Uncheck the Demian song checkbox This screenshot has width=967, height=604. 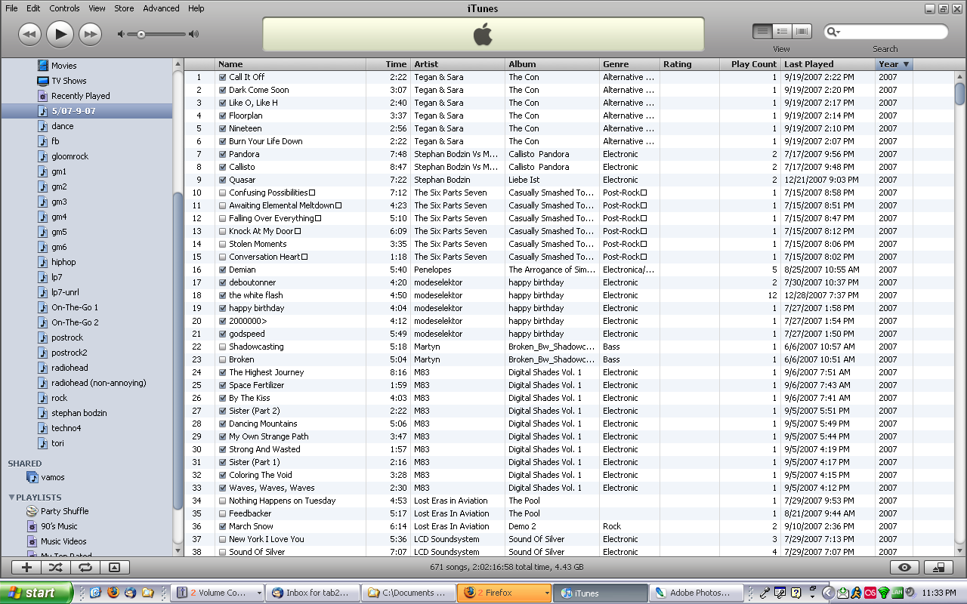coord(222,270)
